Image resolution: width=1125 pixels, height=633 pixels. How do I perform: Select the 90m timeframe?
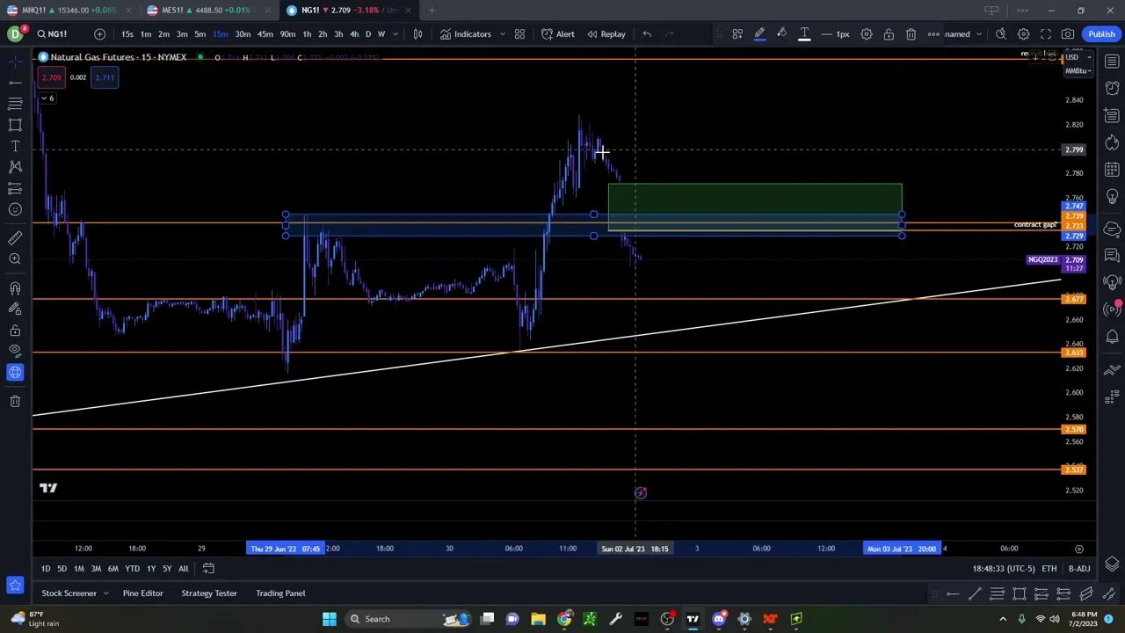pos(287,34)
